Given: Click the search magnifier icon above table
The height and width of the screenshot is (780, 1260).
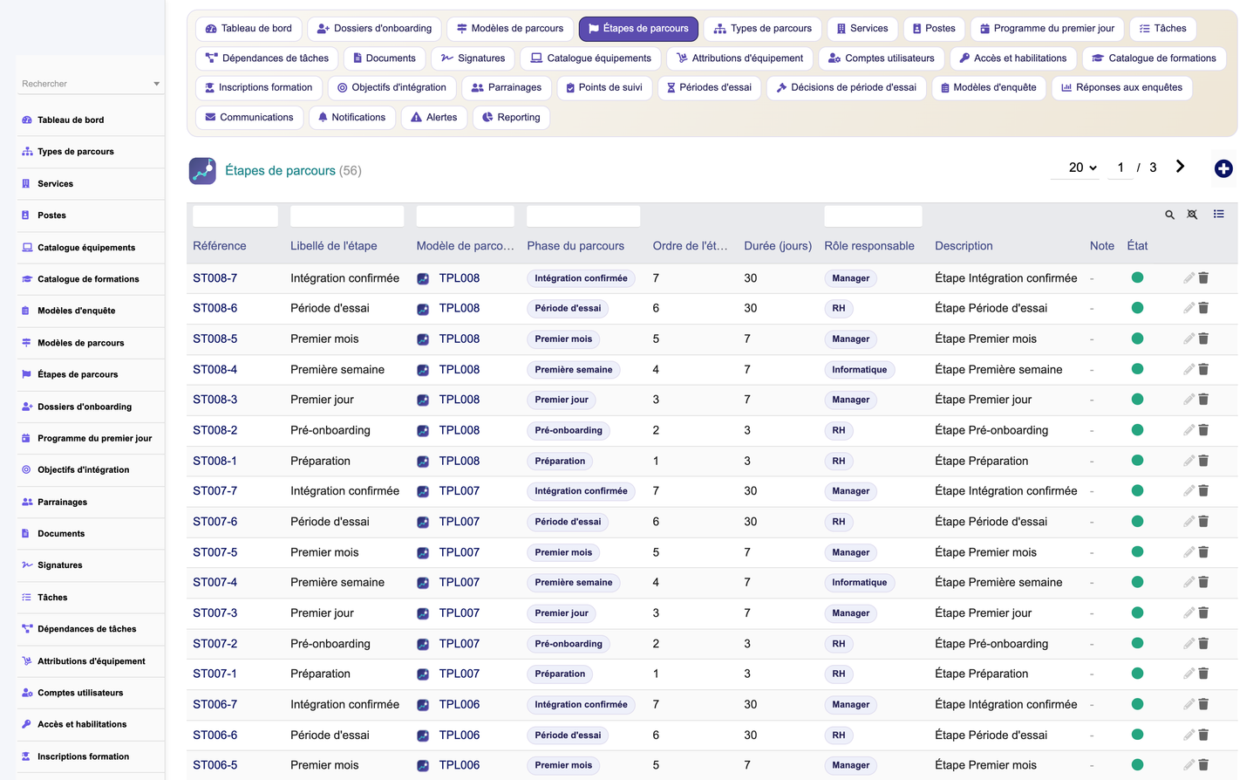Looking at the screenshot, I should (1169, 215).
